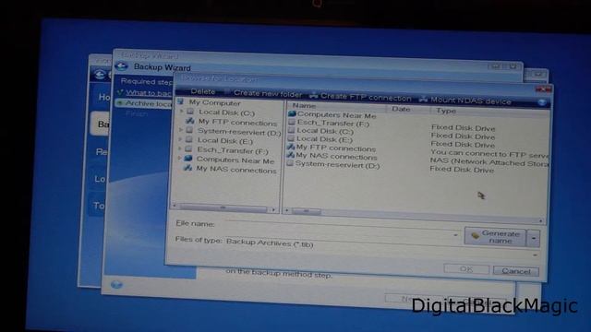The height and width of the screenshot is (332, 591).
Task: Click the Cancel button
Action: [x=516, y=271]
